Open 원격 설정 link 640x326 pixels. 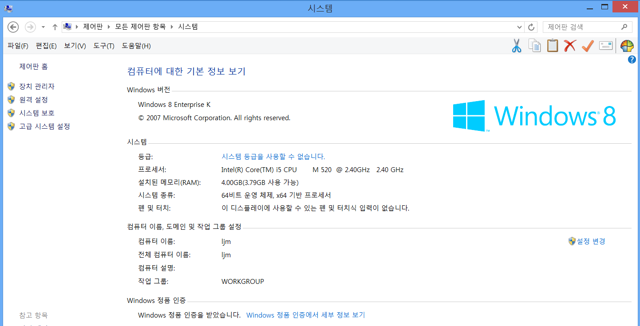[34, 100]
